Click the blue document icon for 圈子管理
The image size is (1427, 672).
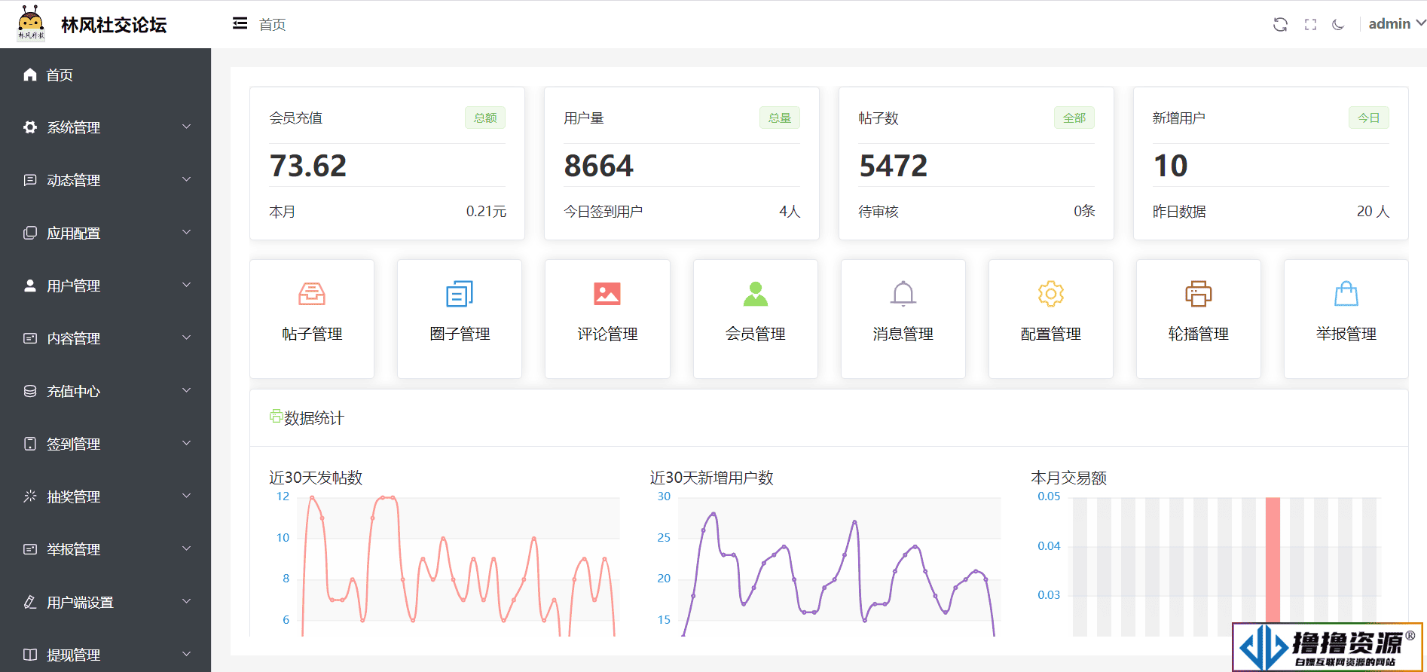[x=460, y=294]
